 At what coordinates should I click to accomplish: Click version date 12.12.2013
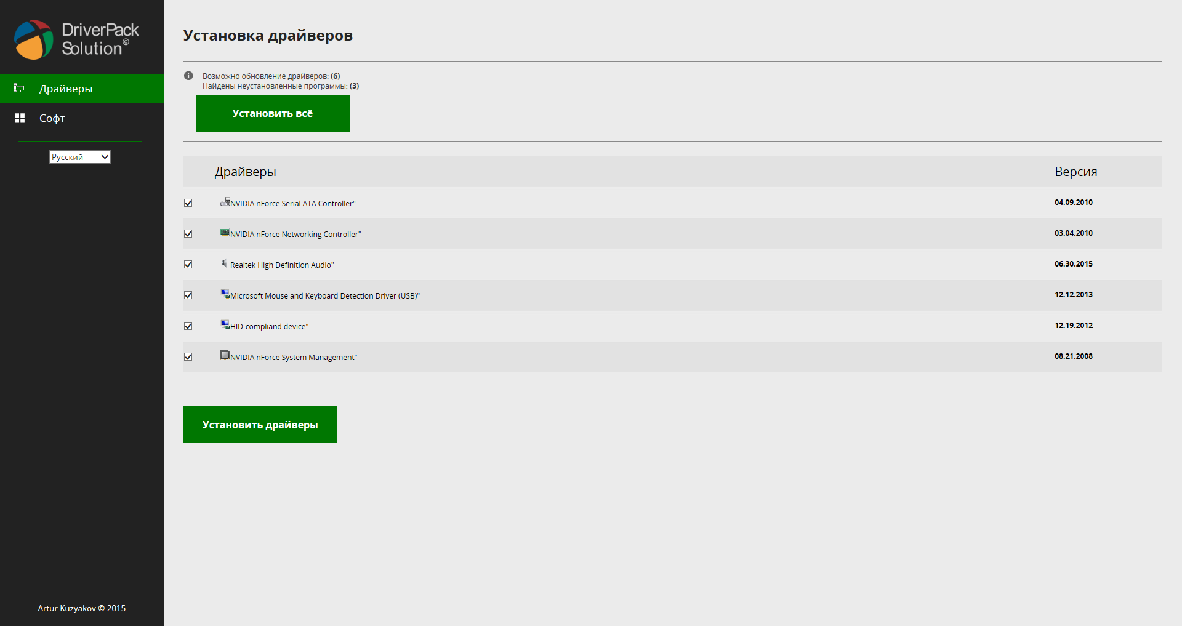[x=1074, y=295]
